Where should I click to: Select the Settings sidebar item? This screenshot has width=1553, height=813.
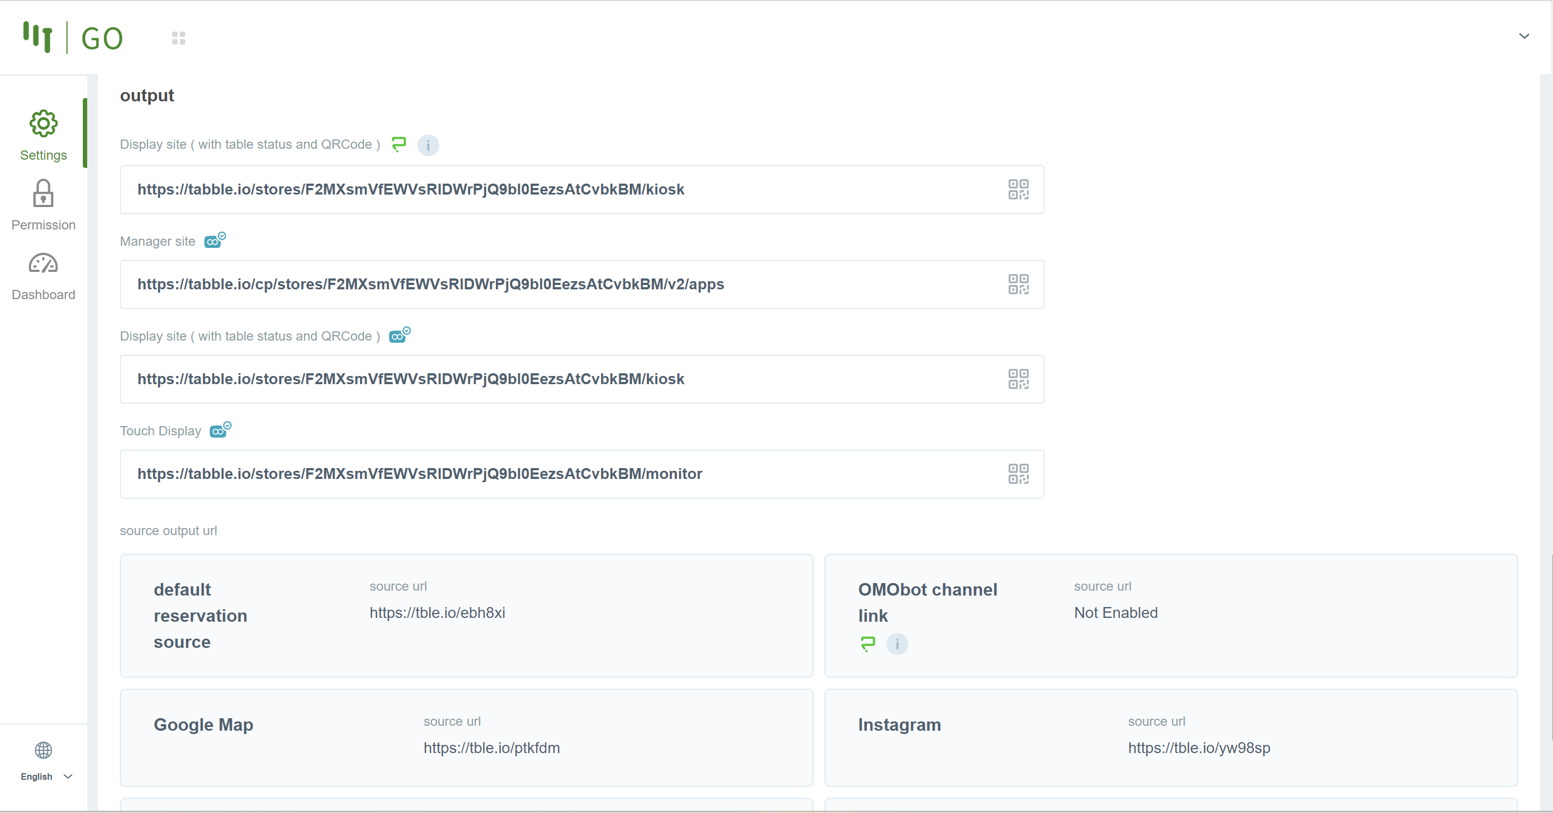tap(44, 136)
